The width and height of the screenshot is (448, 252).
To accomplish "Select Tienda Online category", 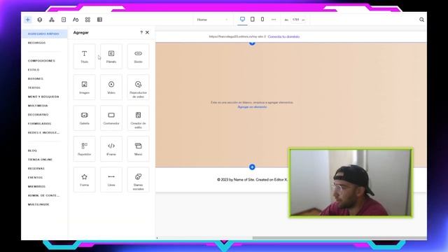I will pos(40,160).
